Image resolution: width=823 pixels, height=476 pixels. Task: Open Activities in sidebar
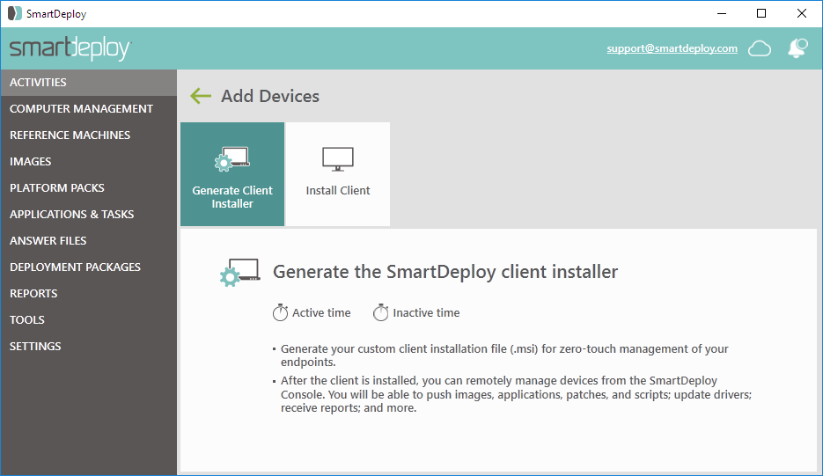tap(89, 83)
